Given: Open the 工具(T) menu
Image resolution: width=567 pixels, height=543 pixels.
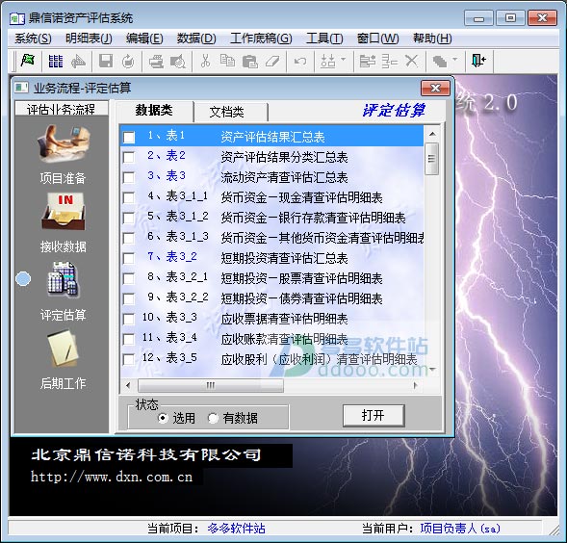Looking at the screenshot, I should click(x=324, y=39).
